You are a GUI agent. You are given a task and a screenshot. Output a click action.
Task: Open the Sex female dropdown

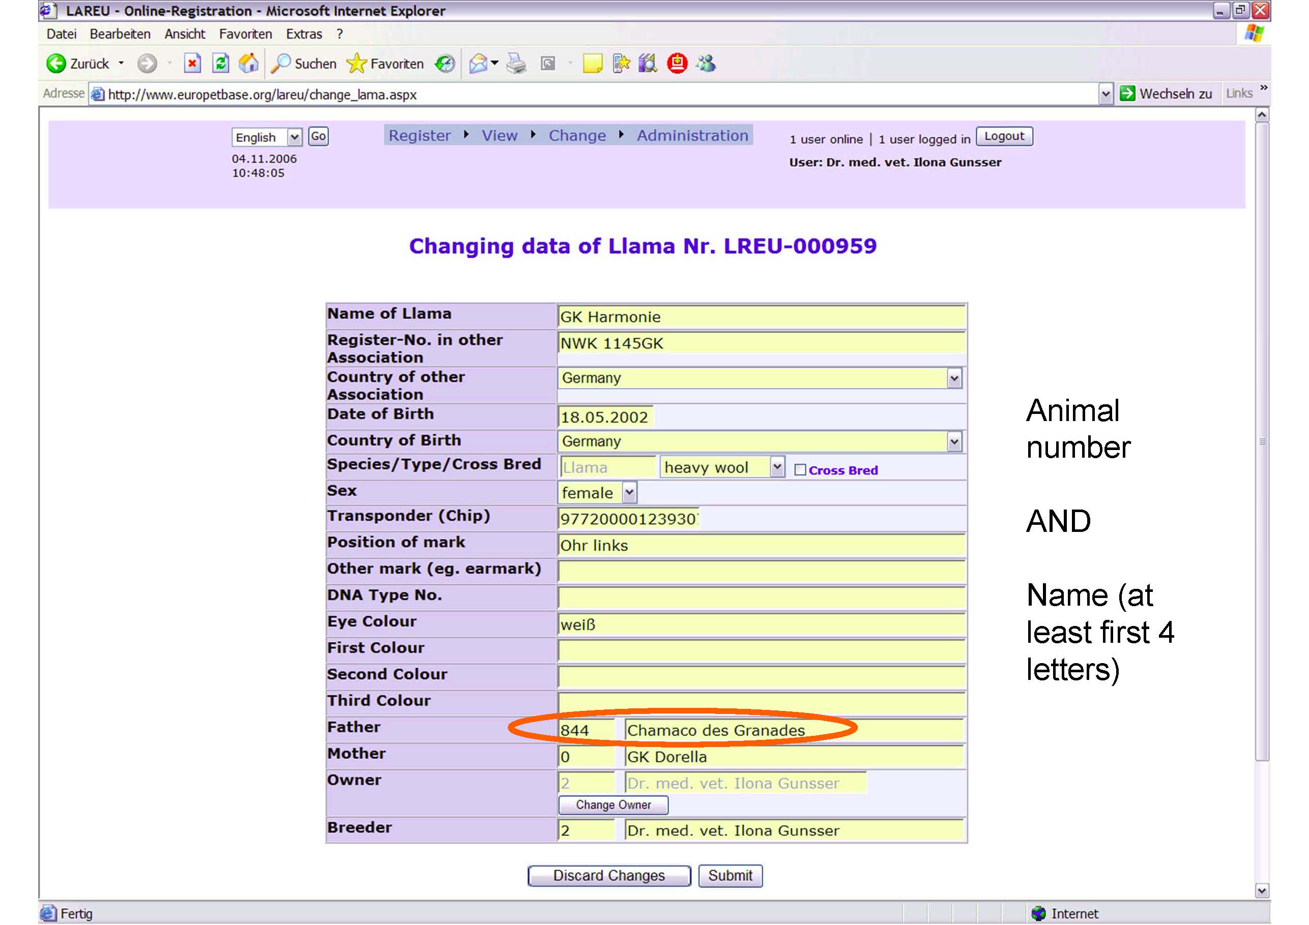pyautogui.click(x=629, y=493)
